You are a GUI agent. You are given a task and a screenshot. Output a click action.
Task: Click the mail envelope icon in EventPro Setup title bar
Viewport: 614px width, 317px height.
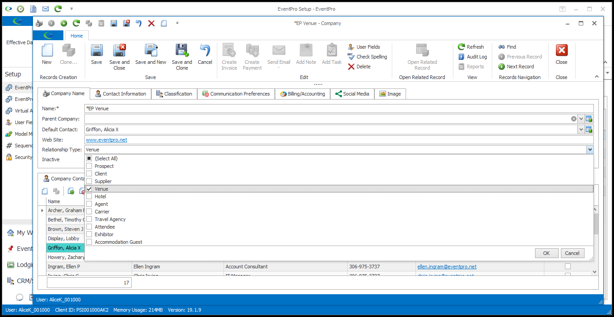[46, 9]
